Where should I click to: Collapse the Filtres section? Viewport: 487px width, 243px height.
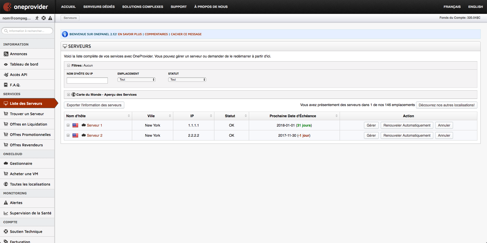[68, 65]
